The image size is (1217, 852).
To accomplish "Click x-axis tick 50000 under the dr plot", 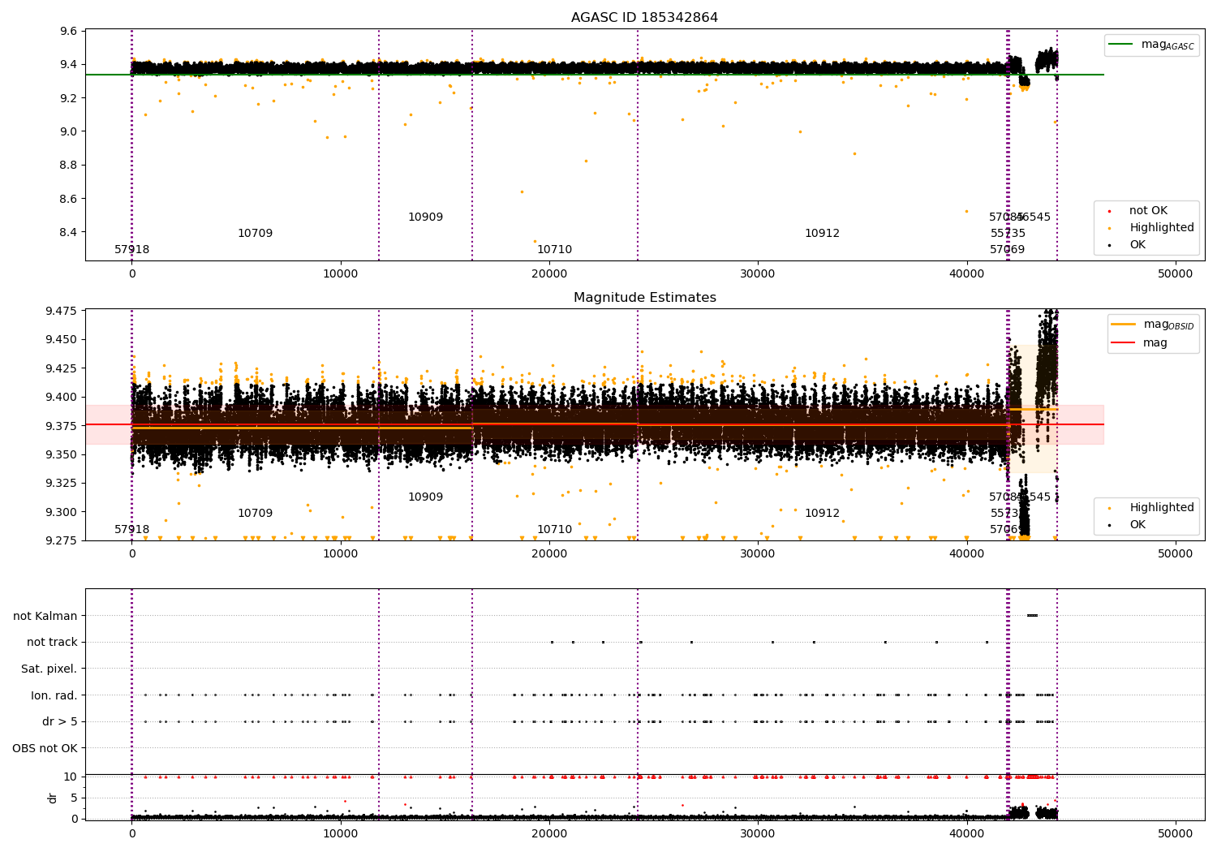I will click(1175, 833).
